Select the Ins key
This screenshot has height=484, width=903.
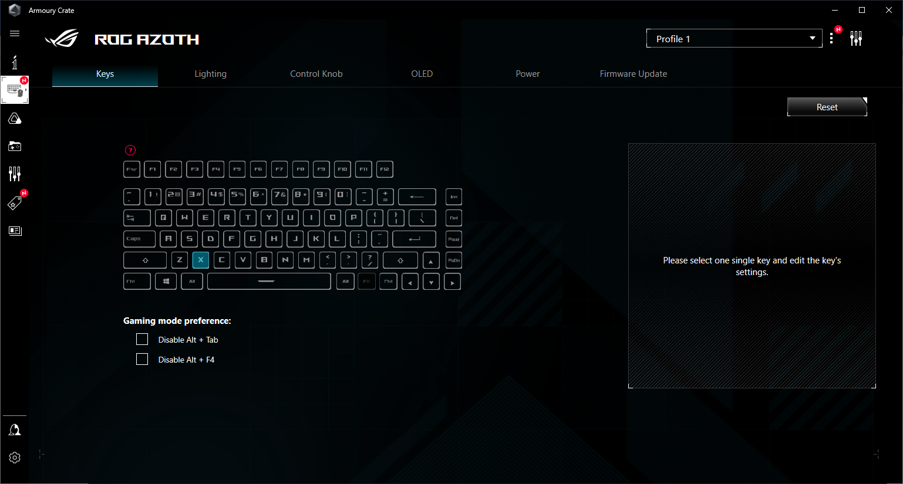pyautogui.click(x=454, y=197)
